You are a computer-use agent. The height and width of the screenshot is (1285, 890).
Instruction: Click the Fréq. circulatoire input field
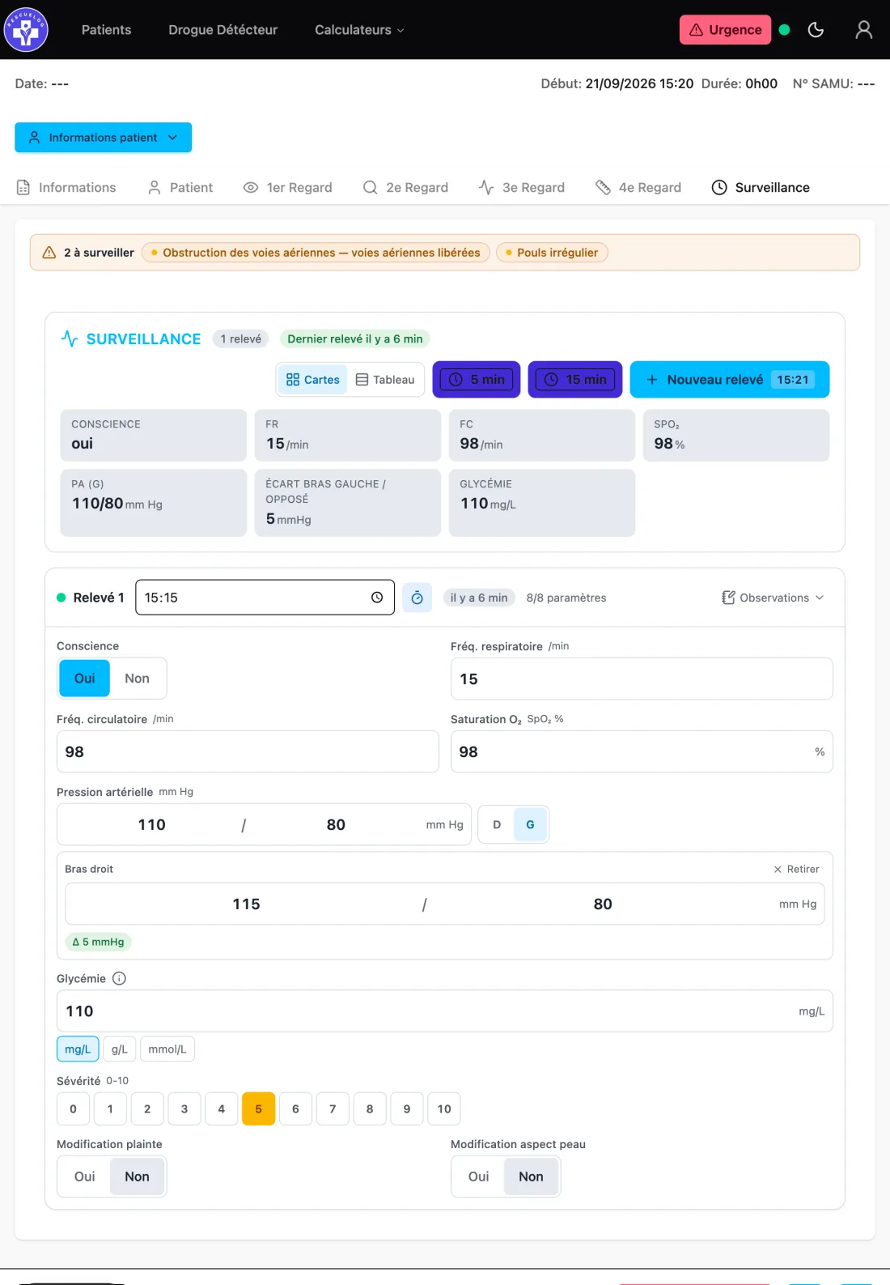coord(248,751)
